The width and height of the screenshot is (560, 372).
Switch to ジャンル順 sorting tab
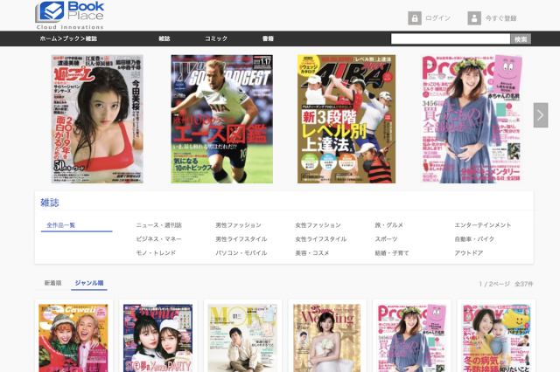[x=89, y=283]
